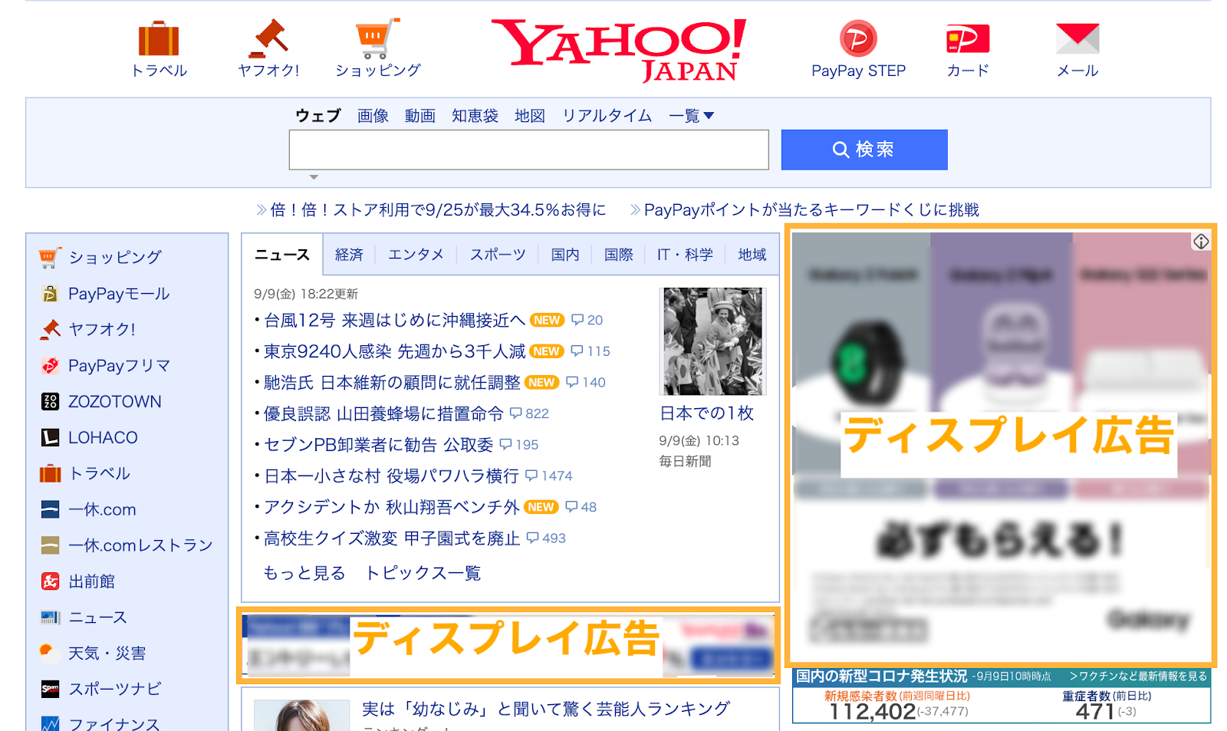Select the 画像 search tab
Viewport: 1227px width, 731px height.
[373, 116]
